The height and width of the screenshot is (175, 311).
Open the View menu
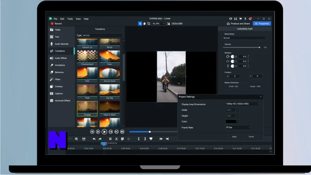pos(78,19)
